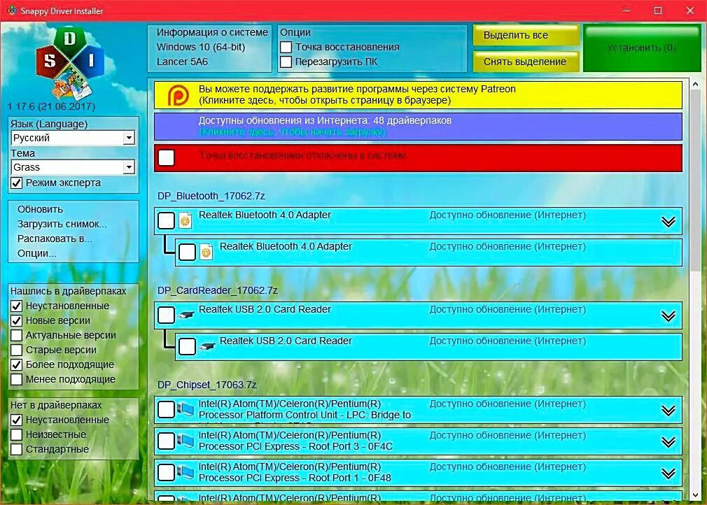Uncheck the 'Новые версии' filter
The image size is (707, 505).
(x=16, y=321)
